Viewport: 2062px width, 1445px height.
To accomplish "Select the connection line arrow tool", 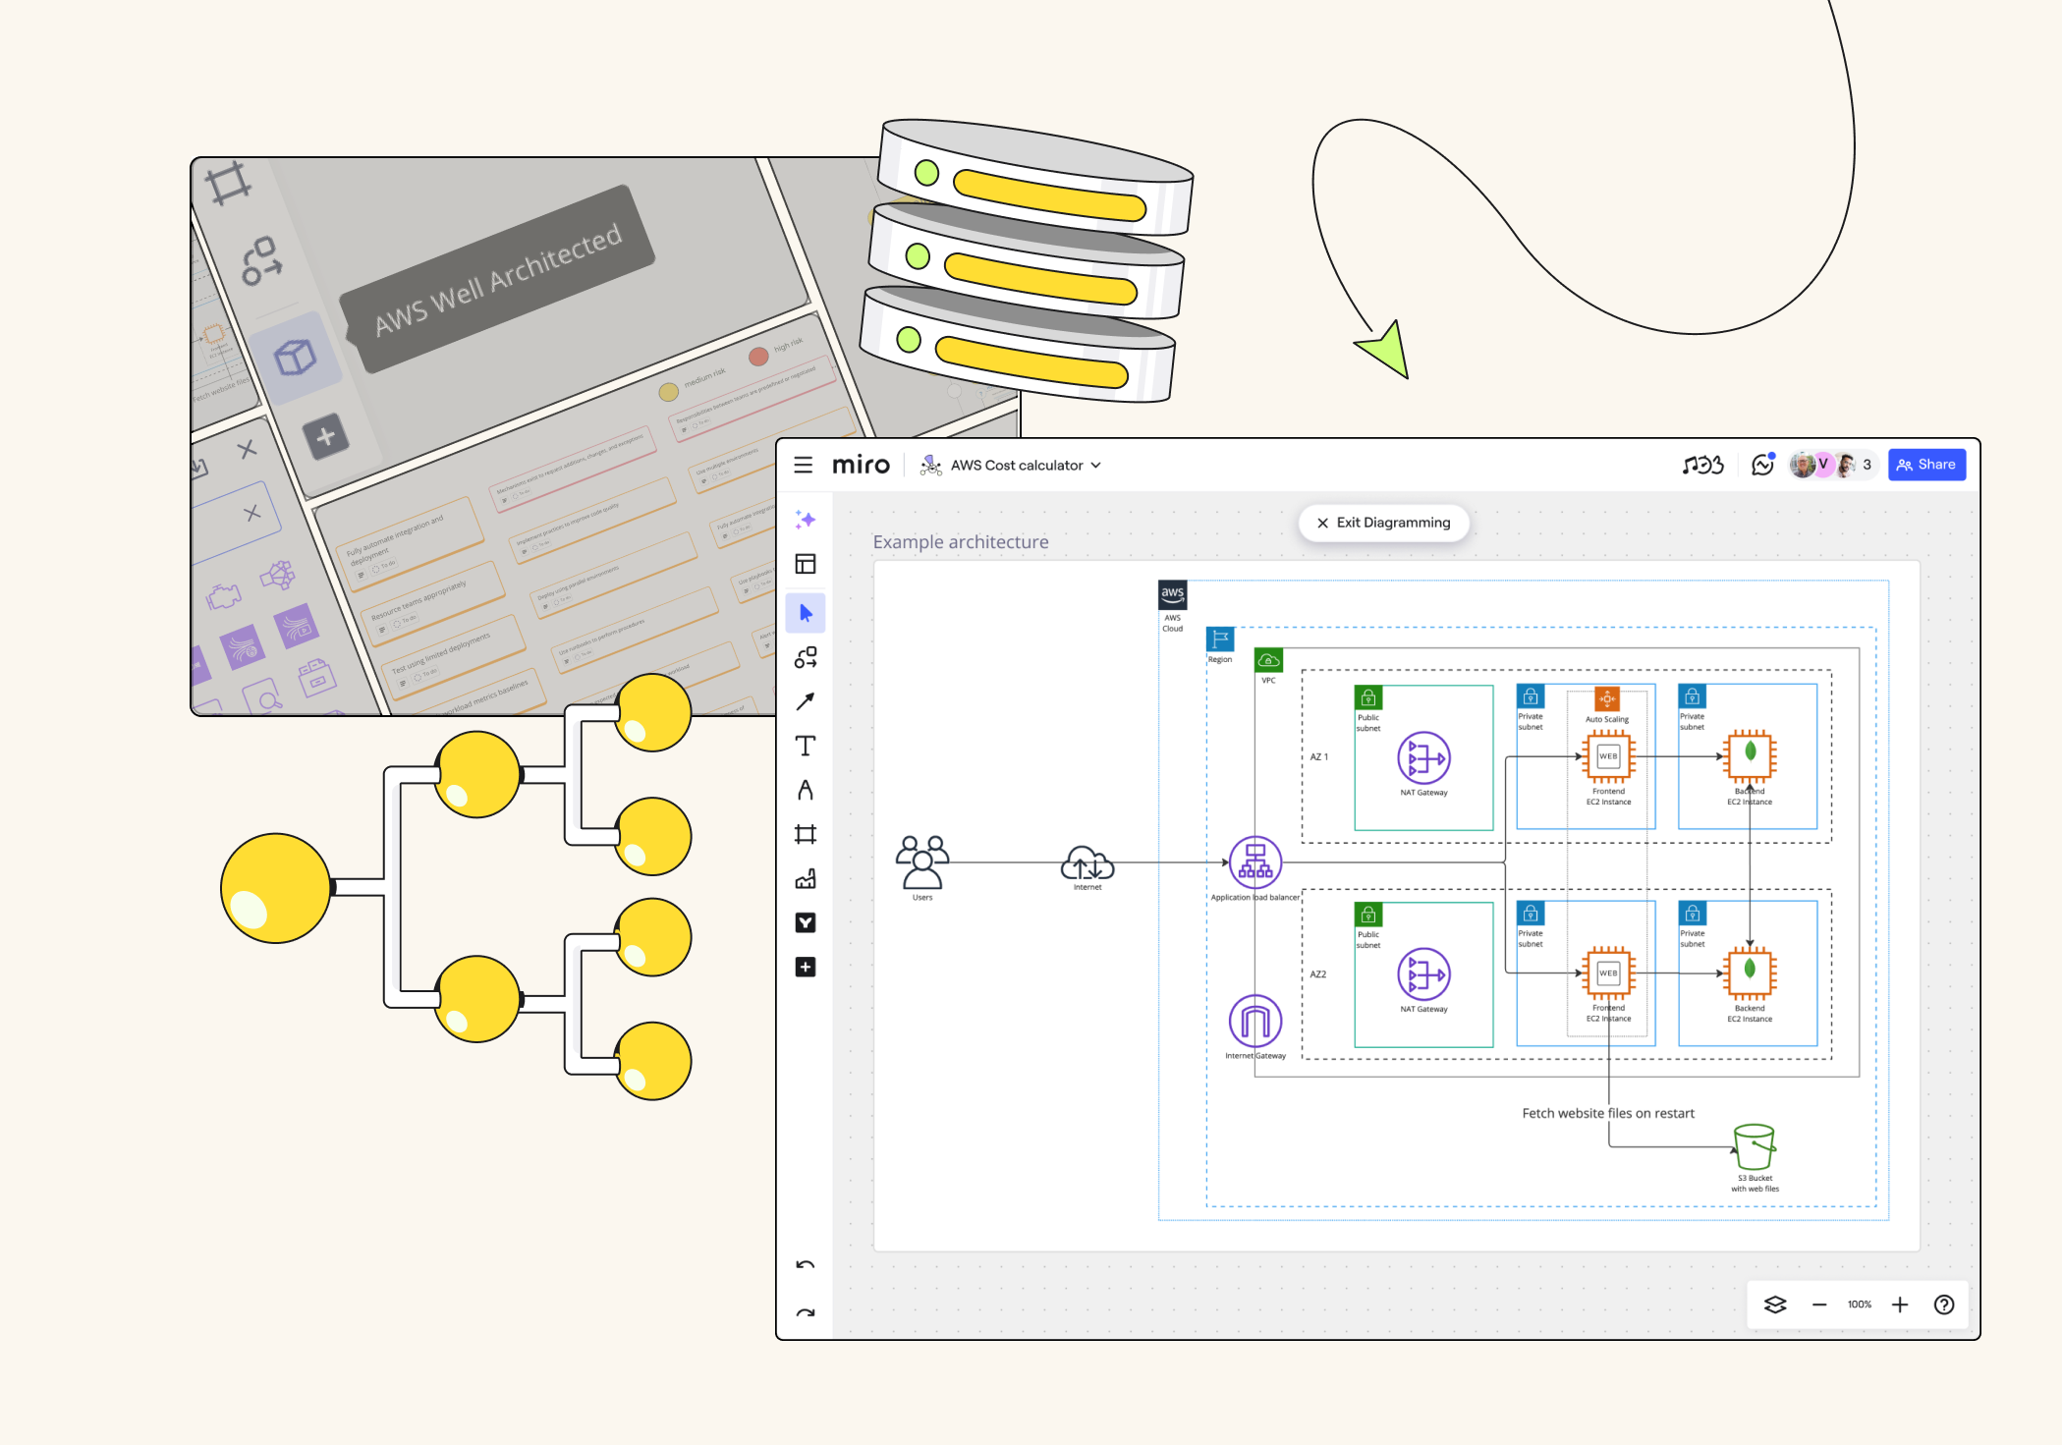I will coord(806,701).
